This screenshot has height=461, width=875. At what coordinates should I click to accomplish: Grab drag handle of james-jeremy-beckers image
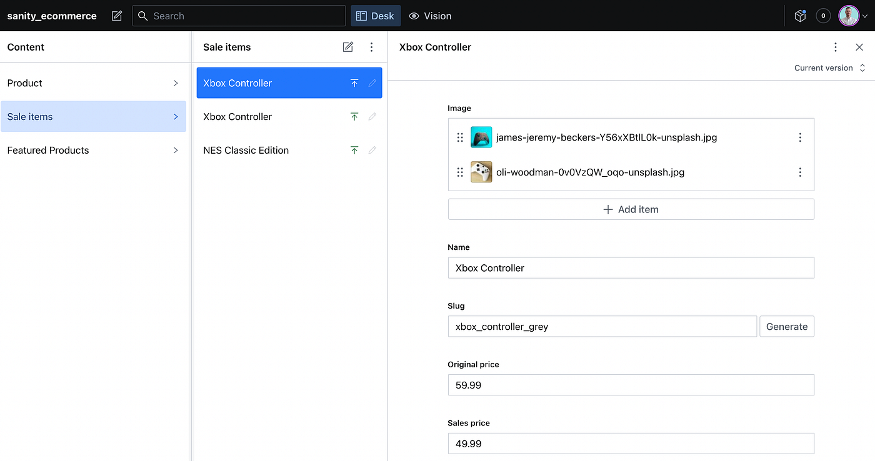[x=460, y=137]
